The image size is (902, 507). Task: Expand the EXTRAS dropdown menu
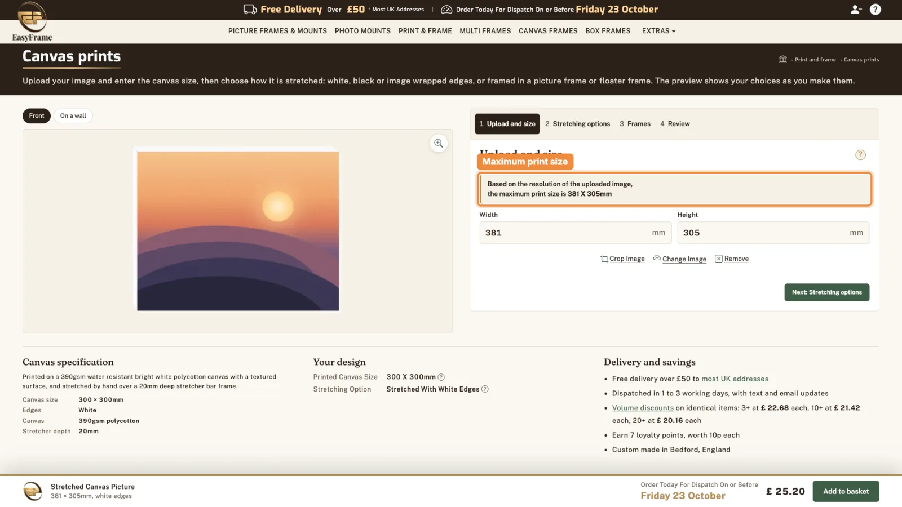tap(658, 31)
